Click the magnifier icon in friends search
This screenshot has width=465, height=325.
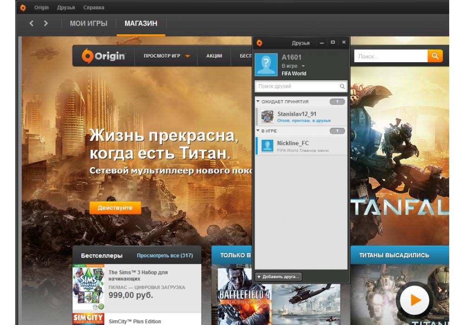342,86
